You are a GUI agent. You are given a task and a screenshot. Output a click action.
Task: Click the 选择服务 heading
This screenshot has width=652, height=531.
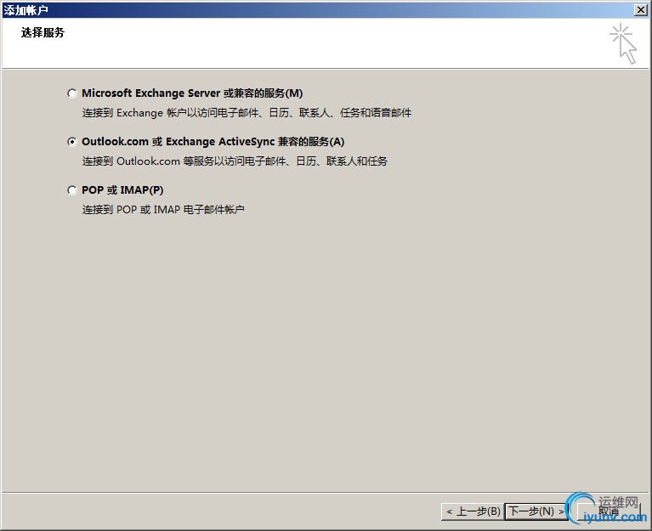point(43,32)
